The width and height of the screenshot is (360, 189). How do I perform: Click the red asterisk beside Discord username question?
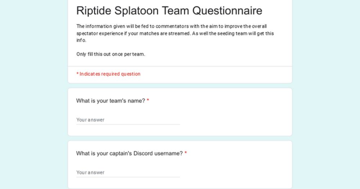pos(186,153)
